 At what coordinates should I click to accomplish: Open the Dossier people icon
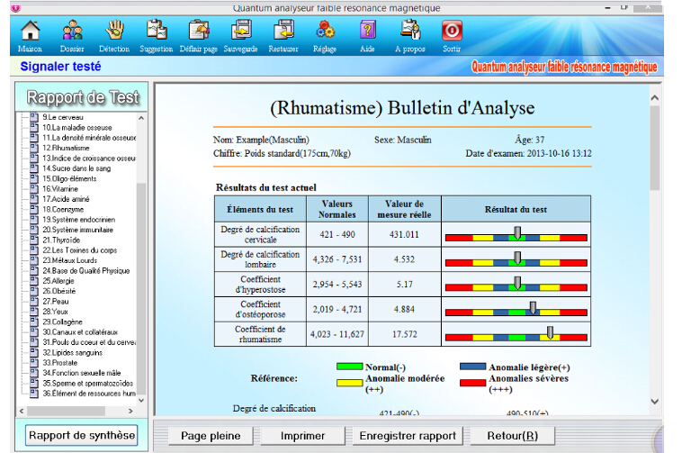(x=72, y=36)
